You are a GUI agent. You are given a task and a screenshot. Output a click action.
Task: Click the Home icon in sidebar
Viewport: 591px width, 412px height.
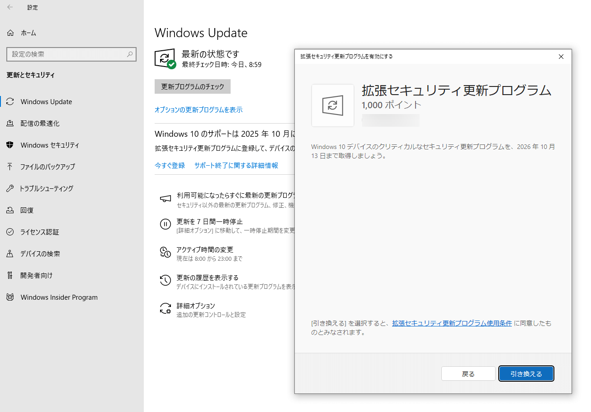(x=10, y=33)
